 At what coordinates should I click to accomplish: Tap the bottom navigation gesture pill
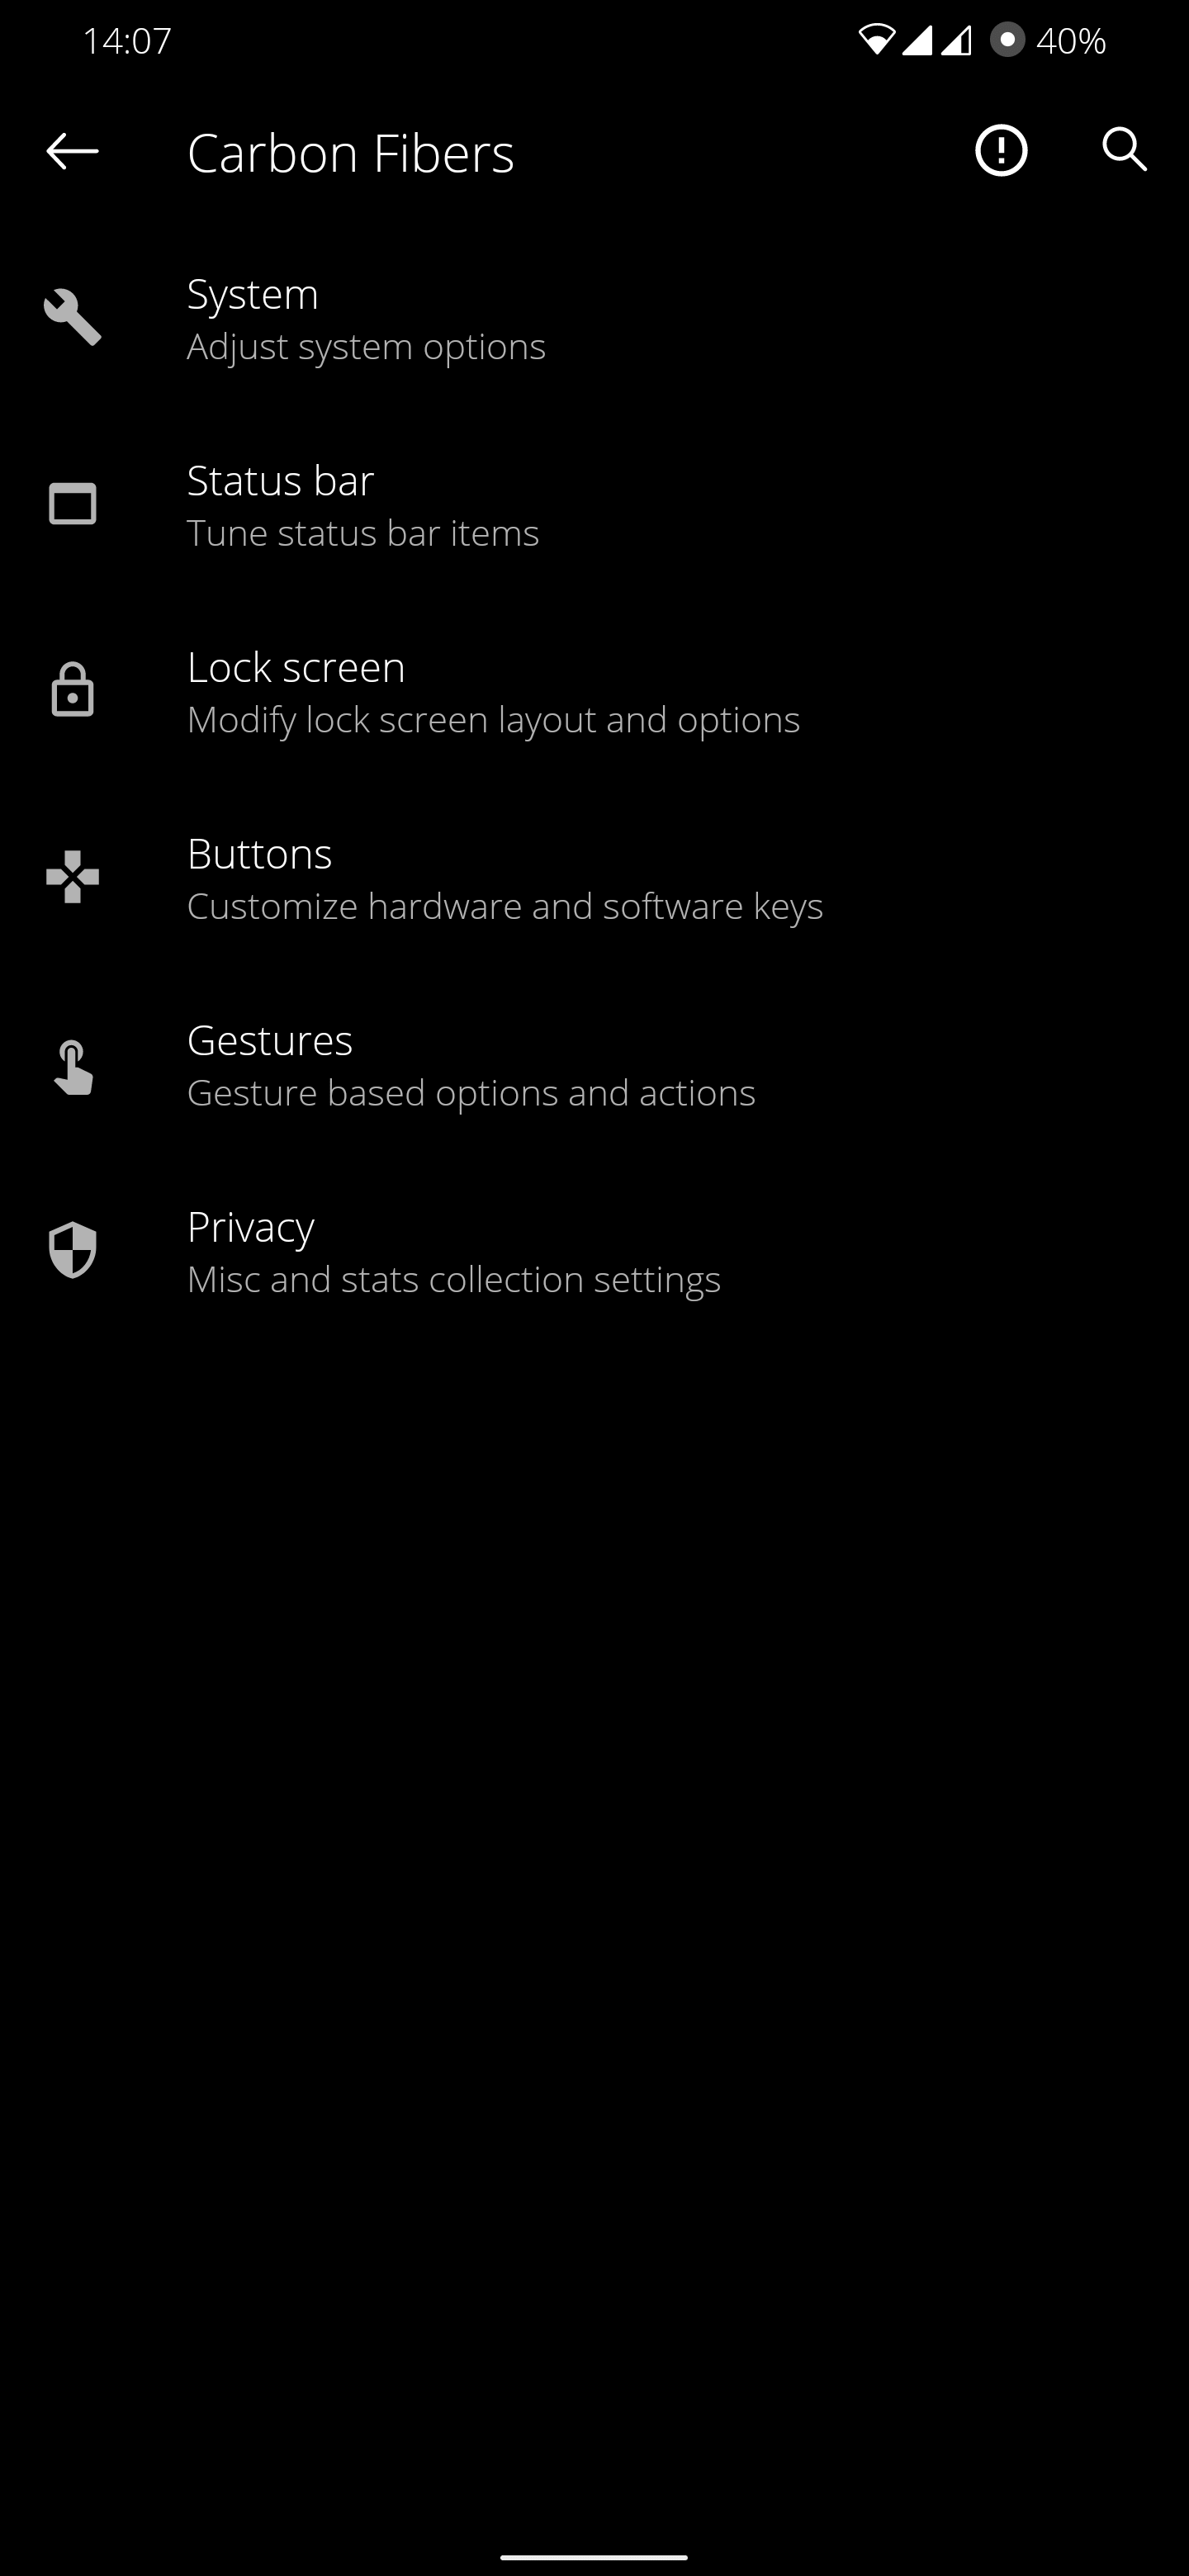[x=594, y=2557]
